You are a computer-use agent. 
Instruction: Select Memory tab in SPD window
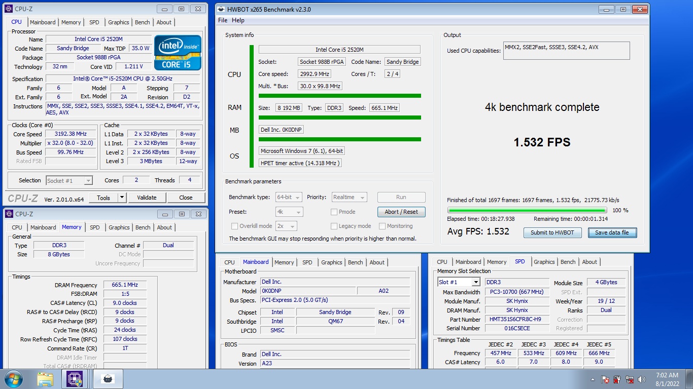point(497,262)
